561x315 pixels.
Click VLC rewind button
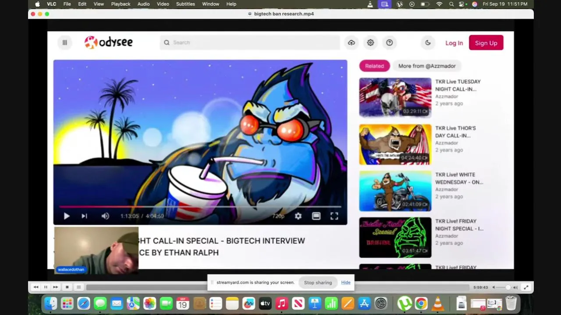tap(36, 287)
